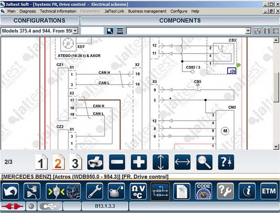
Task: Click the COMPONENTS header
Action: pyautogui.click(x=180, y=20)
